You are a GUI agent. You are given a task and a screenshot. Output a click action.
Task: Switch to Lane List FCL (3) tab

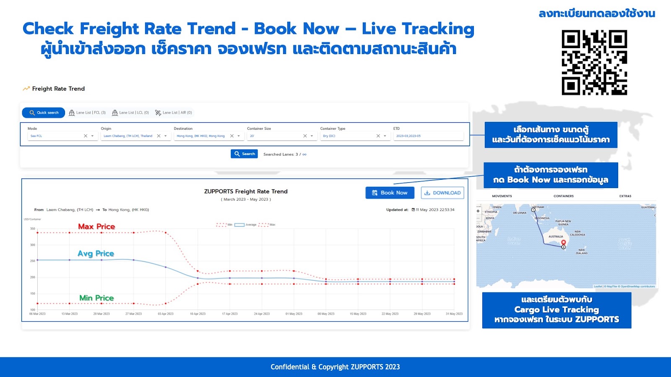(x=87, y=113)
